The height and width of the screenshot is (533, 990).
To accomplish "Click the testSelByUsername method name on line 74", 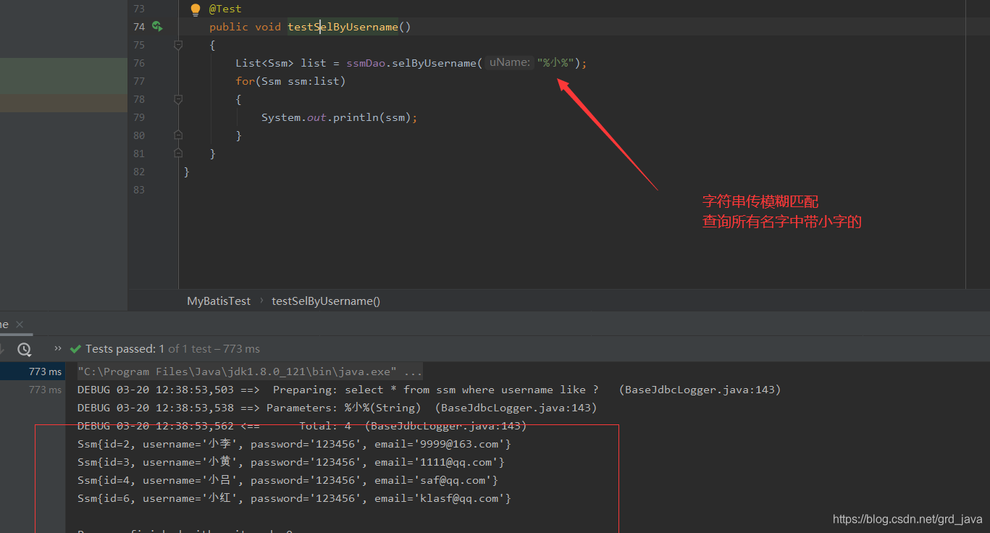I will pyautogui.click(x=343, y=27).
